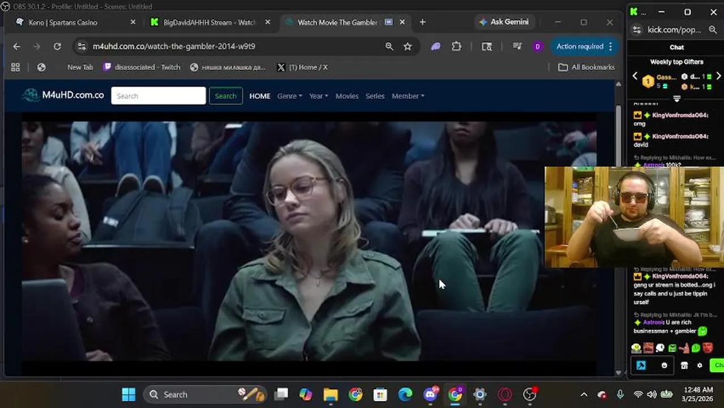Click the green Search button on M4uHD
Image resolution: width=724 pixels, height=408 pixels.
pos(225,96)
